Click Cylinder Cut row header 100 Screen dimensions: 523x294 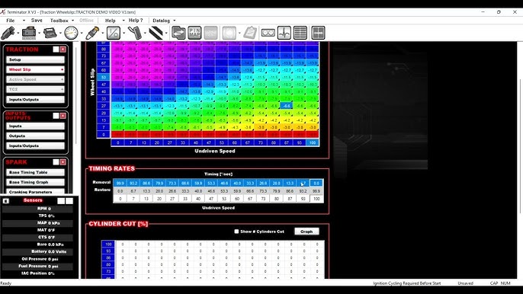pyautogui.click(x=108, y=244)
